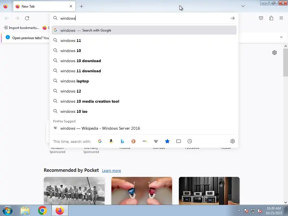Close the New Tab tab
The width and height of the screenshot is (288, 216).
[x=71, y=6]
